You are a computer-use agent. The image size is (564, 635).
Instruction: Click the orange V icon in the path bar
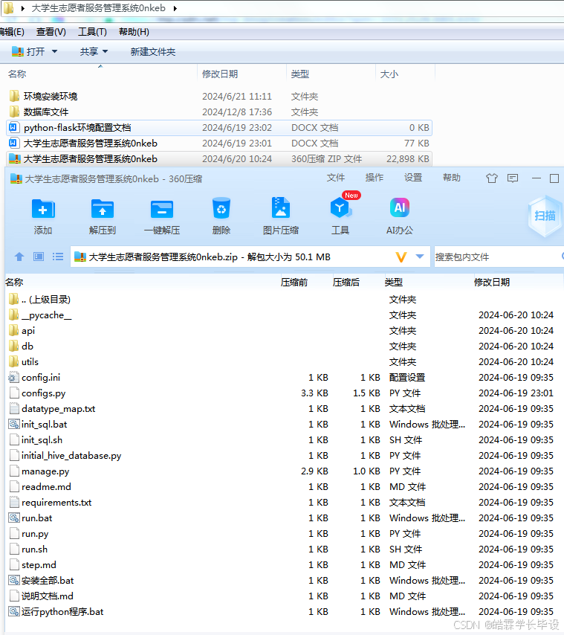point(401,257)
